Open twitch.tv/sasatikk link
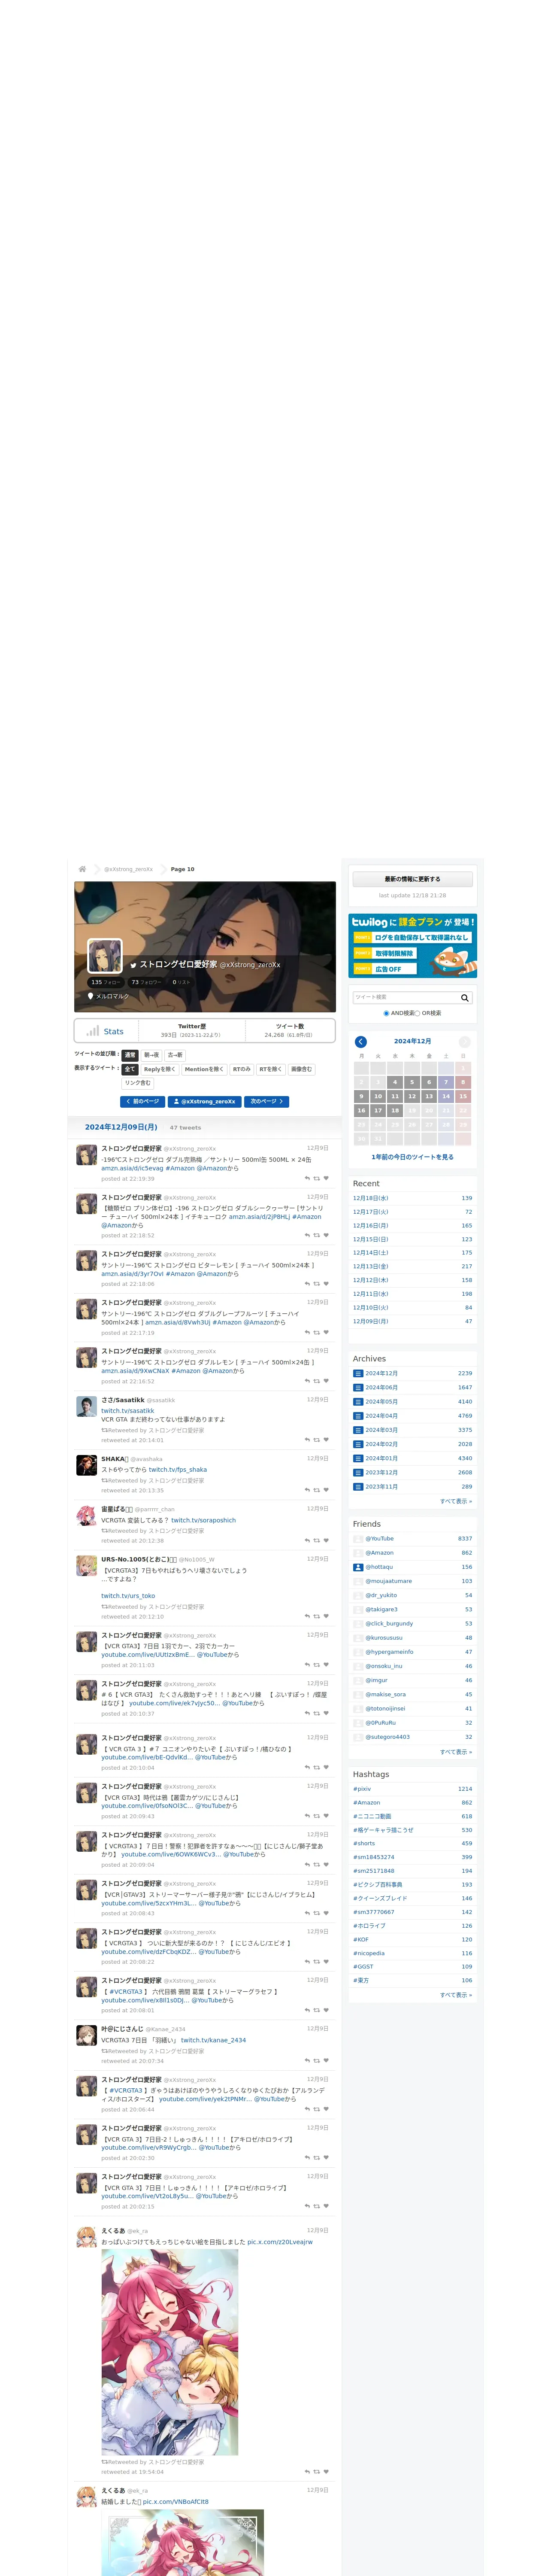The height and width of the screenshot is (2576, 551). coord(128,1411)
